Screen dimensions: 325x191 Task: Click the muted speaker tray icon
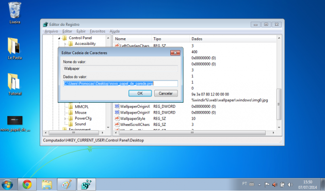275,184
